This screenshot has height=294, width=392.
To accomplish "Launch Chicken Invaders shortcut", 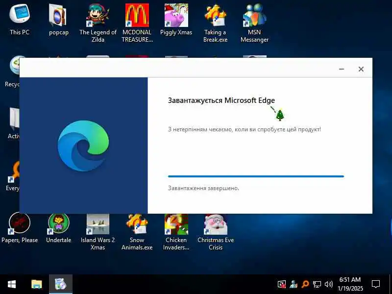I will 176,231.
